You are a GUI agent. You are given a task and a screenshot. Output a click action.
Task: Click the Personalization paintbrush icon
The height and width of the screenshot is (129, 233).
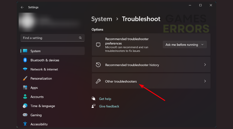coord(25,78)
